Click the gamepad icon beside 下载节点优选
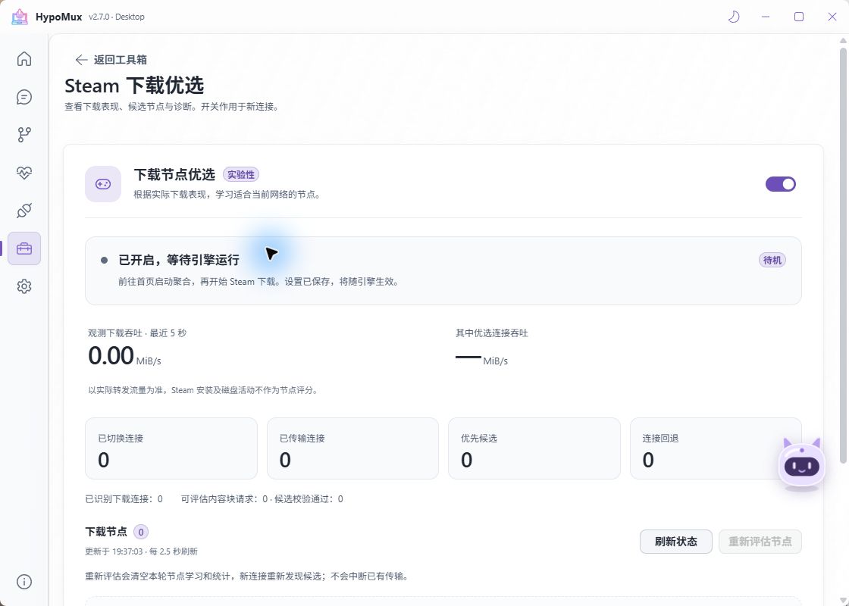Viewport: 849px width, 606px height. pos(103,184)
